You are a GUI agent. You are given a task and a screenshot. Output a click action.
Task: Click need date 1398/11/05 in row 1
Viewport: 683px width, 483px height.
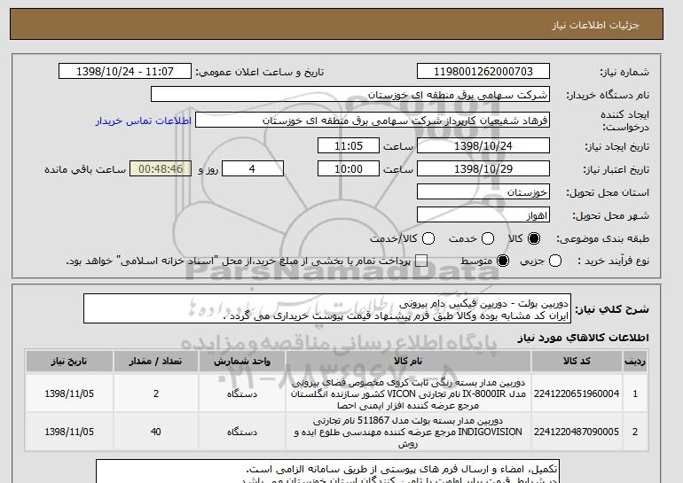click(x=69, y=393)
